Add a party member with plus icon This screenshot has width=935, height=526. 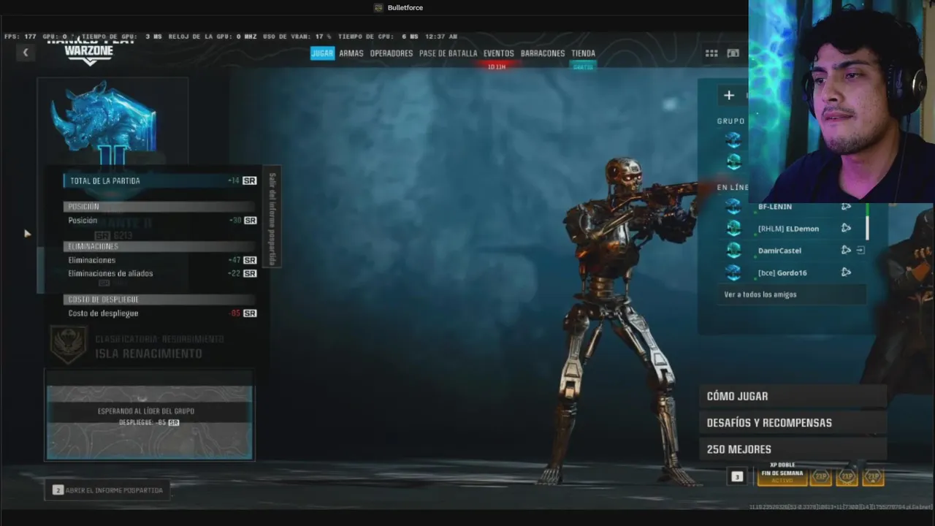point(729,95)
